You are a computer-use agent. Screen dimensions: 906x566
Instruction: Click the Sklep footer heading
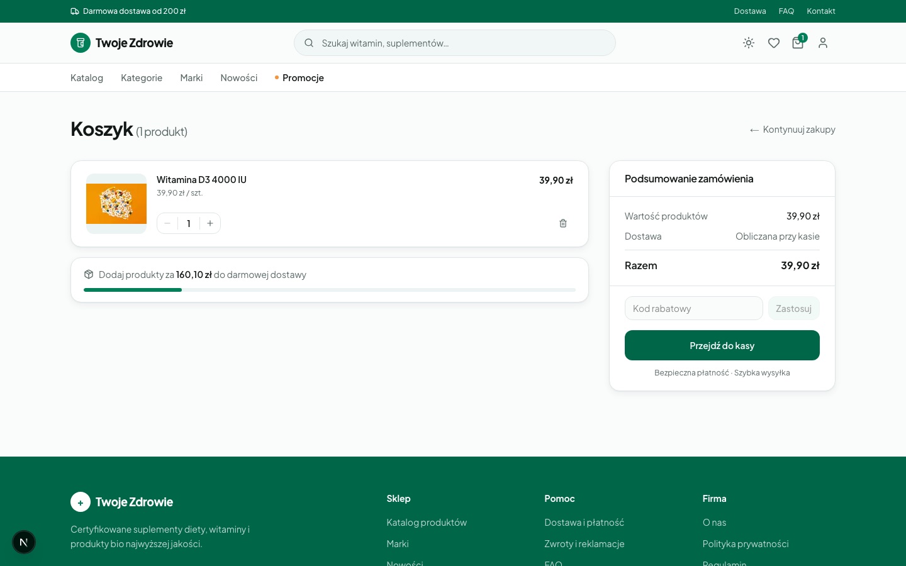[x=398, y=499]
